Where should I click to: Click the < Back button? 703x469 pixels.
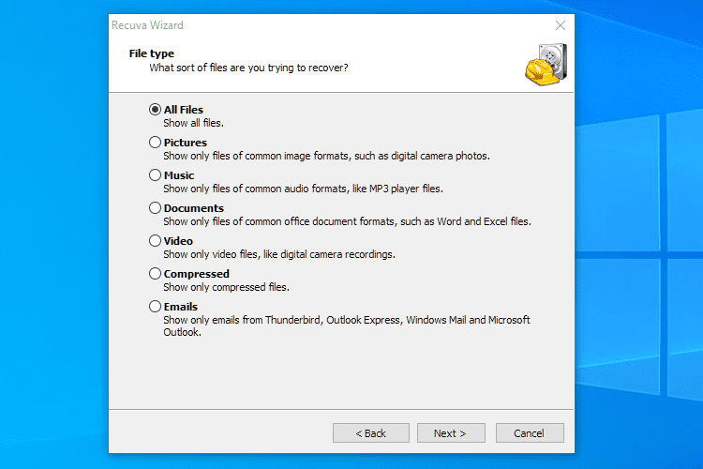[x=371, y=433]
